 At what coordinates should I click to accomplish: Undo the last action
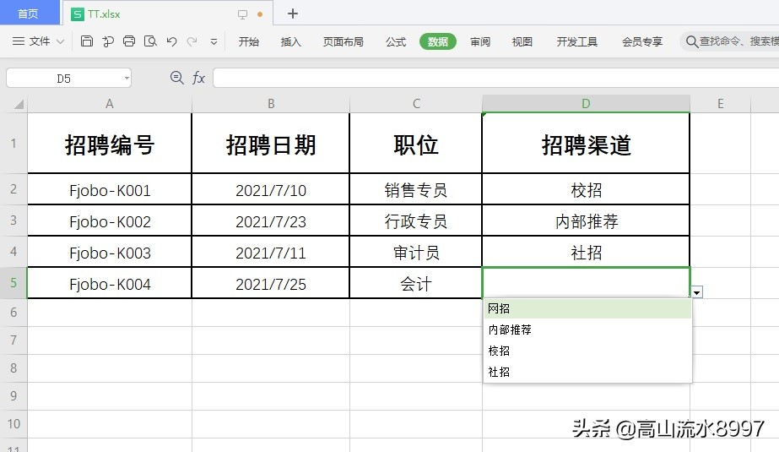coord(172,41)
